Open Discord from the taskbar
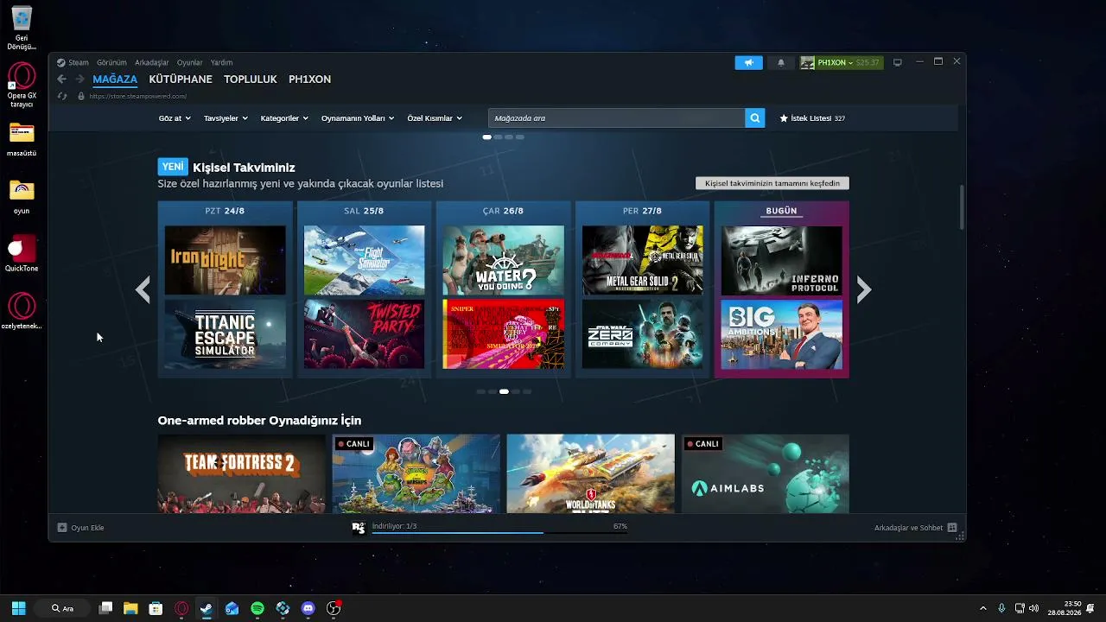This screenshot has width=1106, height=622. pyautogui.click(x=308, y=608)
